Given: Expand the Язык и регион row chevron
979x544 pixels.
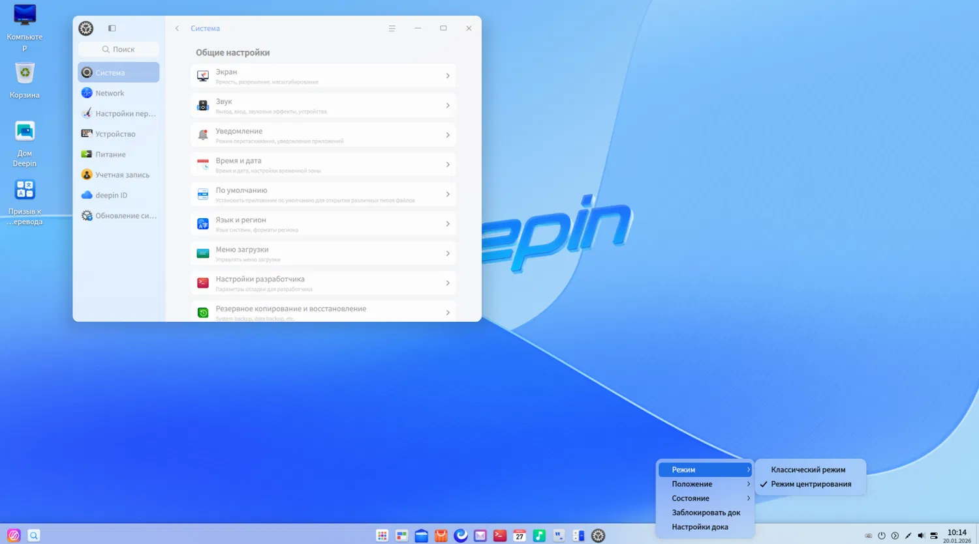Looking at the screenshot, I should 448,224.
